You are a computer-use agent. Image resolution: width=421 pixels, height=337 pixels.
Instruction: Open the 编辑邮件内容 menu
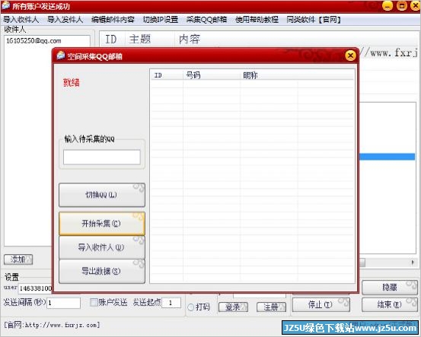[x=113, y=20]
